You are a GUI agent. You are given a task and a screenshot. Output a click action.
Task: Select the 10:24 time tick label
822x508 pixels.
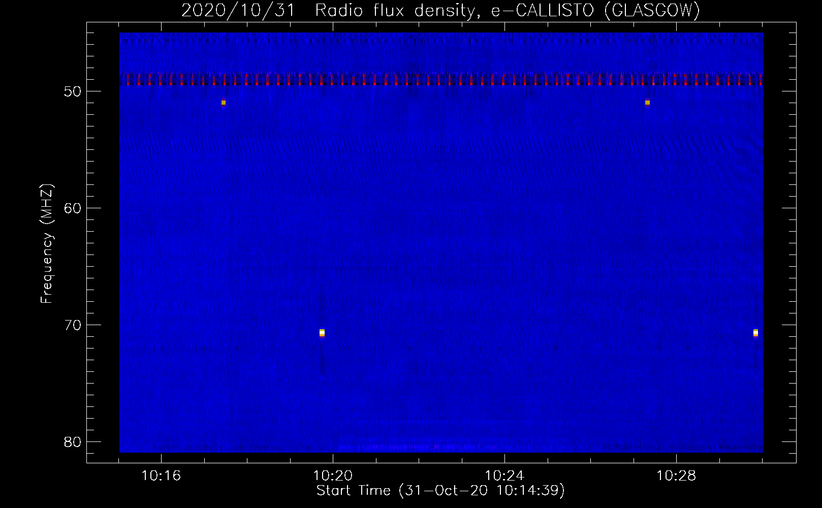[504, 476]
